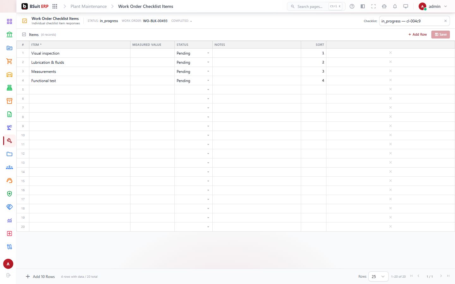Click the Add Row button
The width and height of the screenshot is (455, 284).
[417, 34]
